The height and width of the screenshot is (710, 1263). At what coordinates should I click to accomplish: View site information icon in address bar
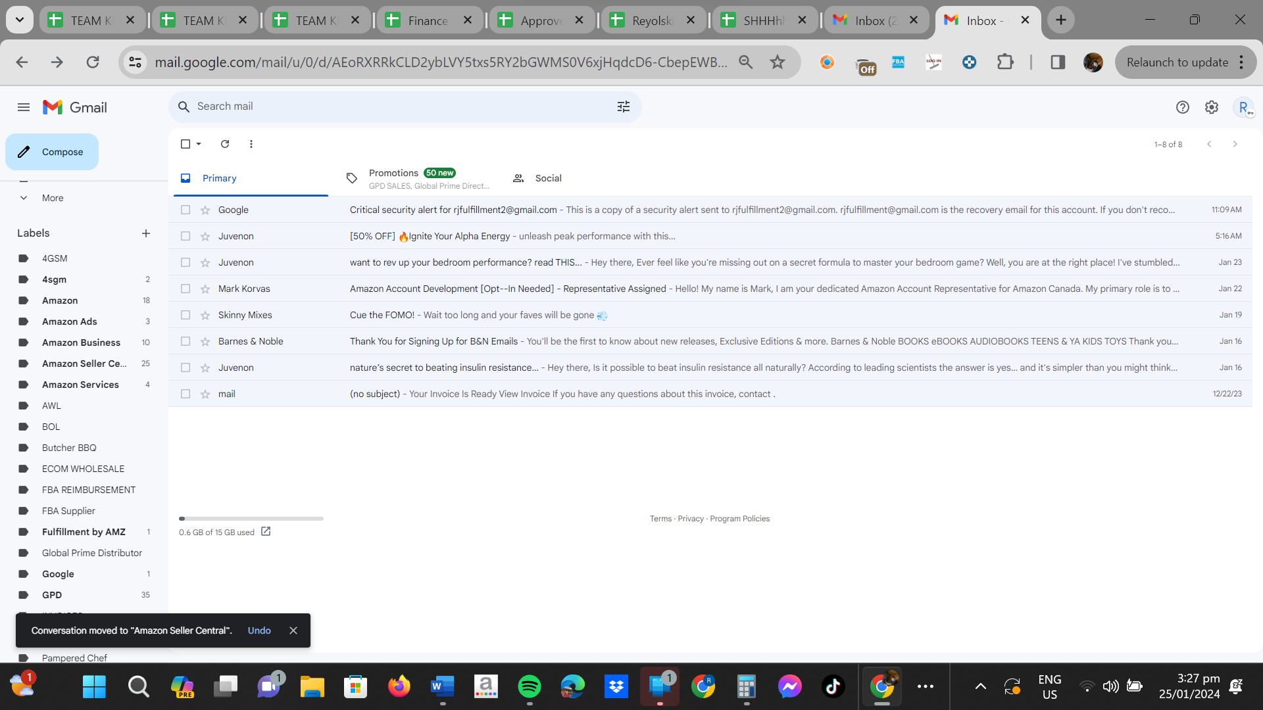pyautogui.click(x=136, y=62)
